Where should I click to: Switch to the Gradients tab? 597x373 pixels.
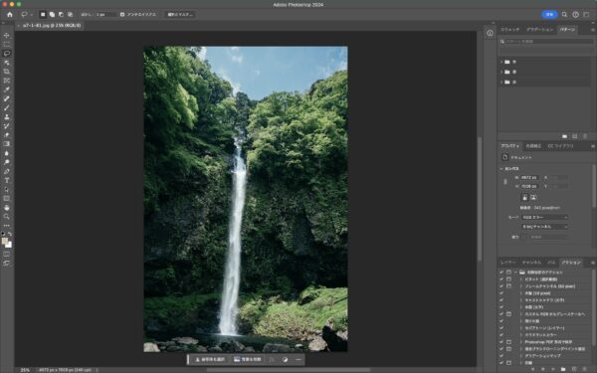539,29
